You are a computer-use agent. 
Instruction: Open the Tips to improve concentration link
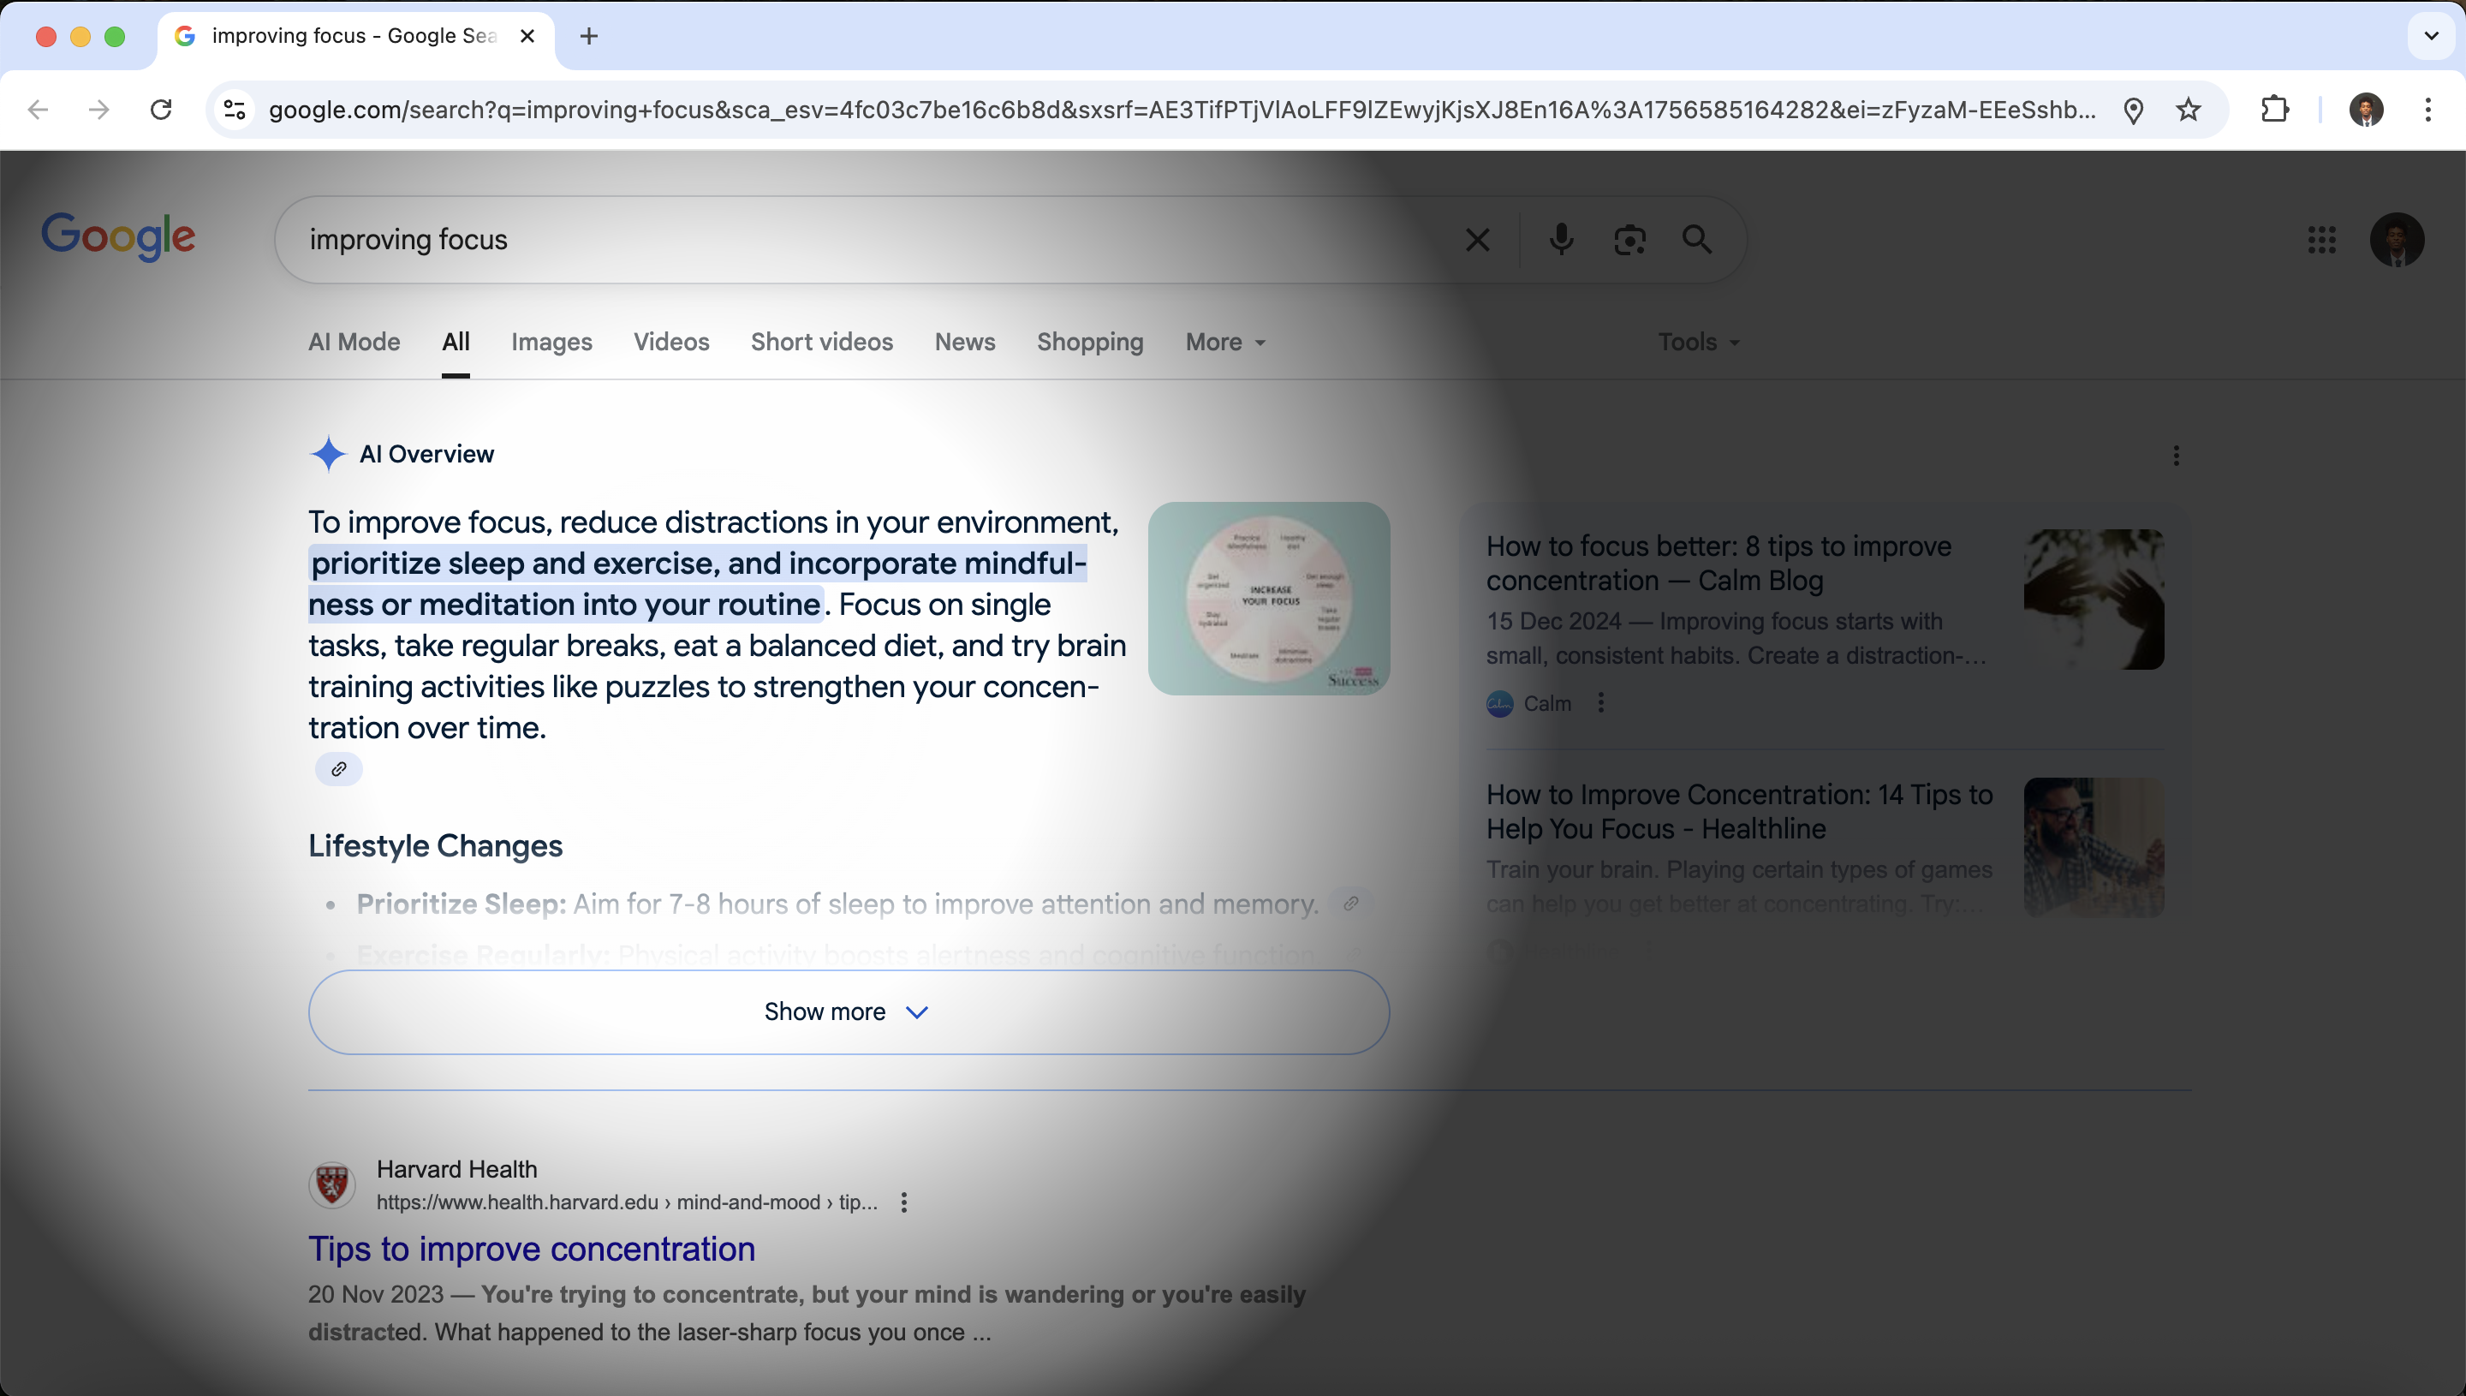click(532, 1247)
